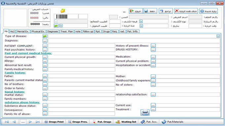Open Drugs Print
The width and height of the screenshot is (225, 126).
point(54,122)
